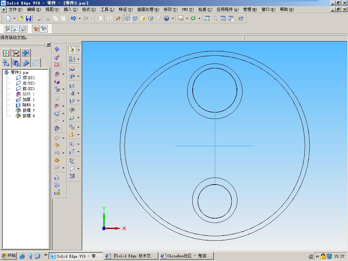Image resolution: width=348 pixels, height=261 pixels.
Task: Click the Protrusion feature icon
Action: click(72, 69)
